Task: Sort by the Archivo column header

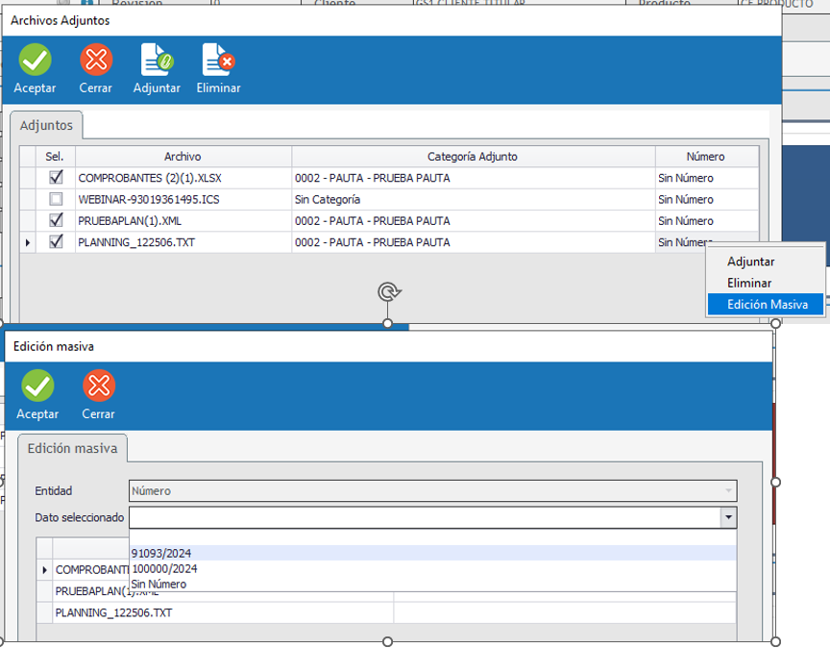Action: 183,157
